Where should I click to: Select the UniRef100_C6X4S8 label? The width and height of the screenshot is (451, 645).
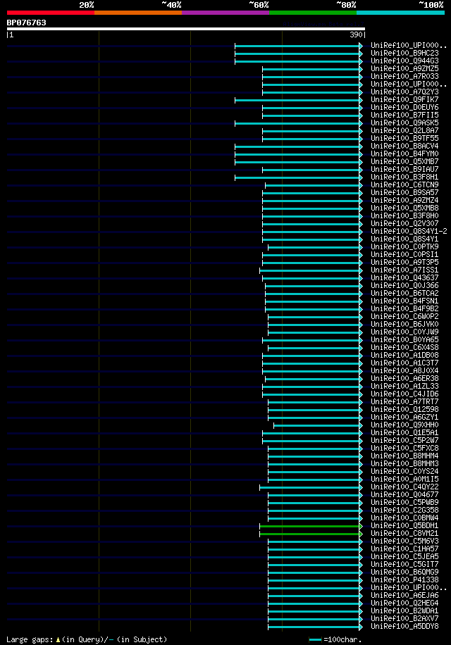pyautogui.click(x=404, y=348)
